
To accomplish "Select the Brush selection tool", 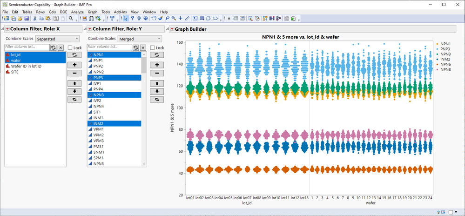I will coord(160,19).
